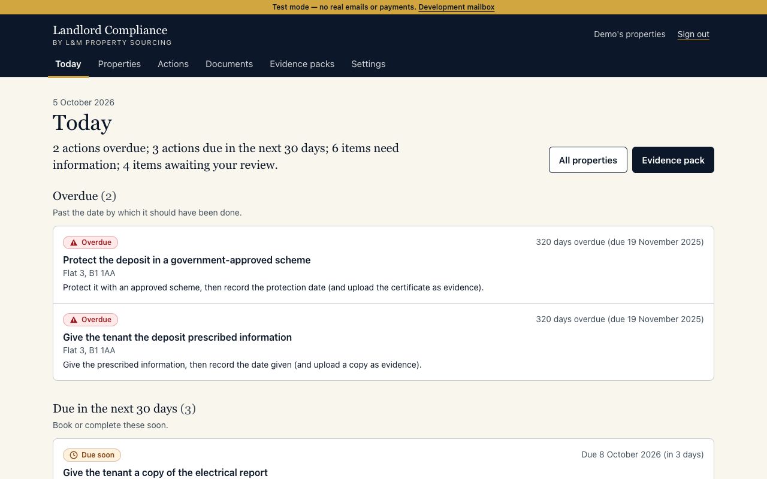The height and width of the screenshot is (479, 767).
Task: Click the 'Book or complete these soon.' text
Action: (x=110, y=425)
